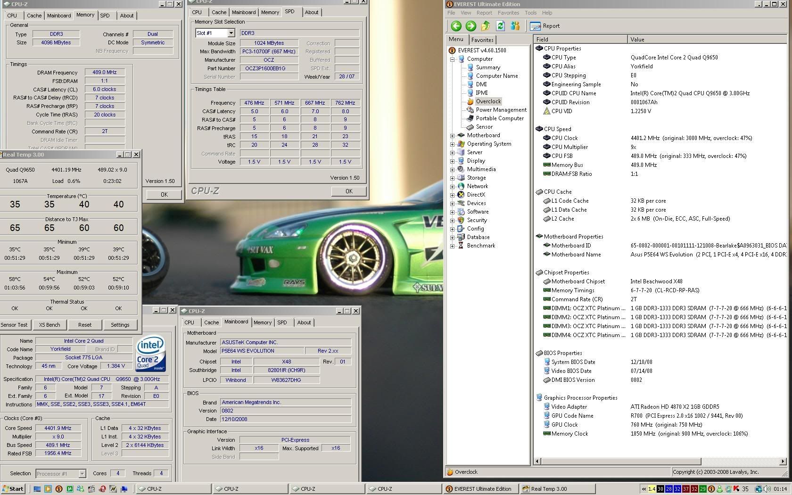This screenshot has height=495, width=792.
Task: Open About tab in CPU-Z SPD window
Action: tap(311, 12)
